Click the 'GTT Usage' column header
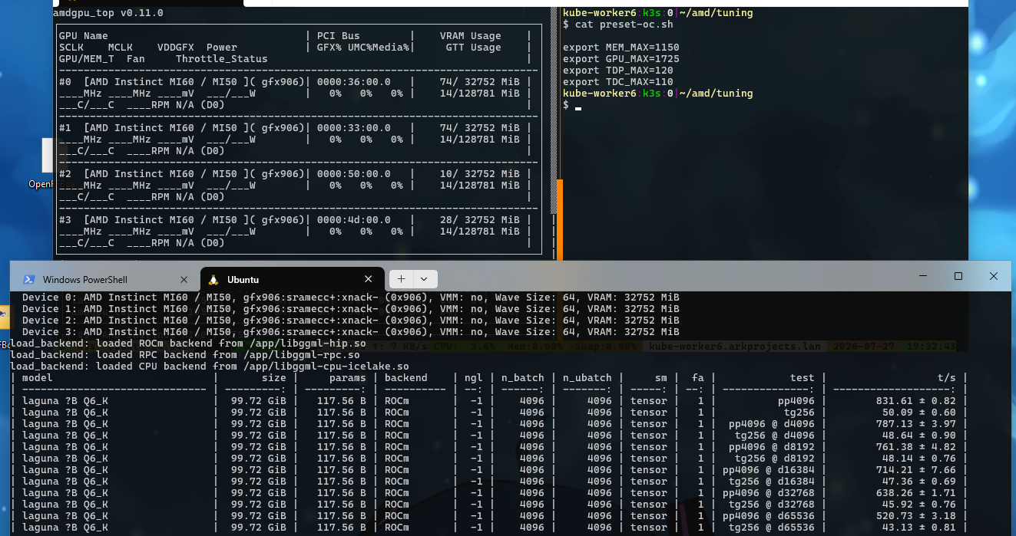 [474, 48]
